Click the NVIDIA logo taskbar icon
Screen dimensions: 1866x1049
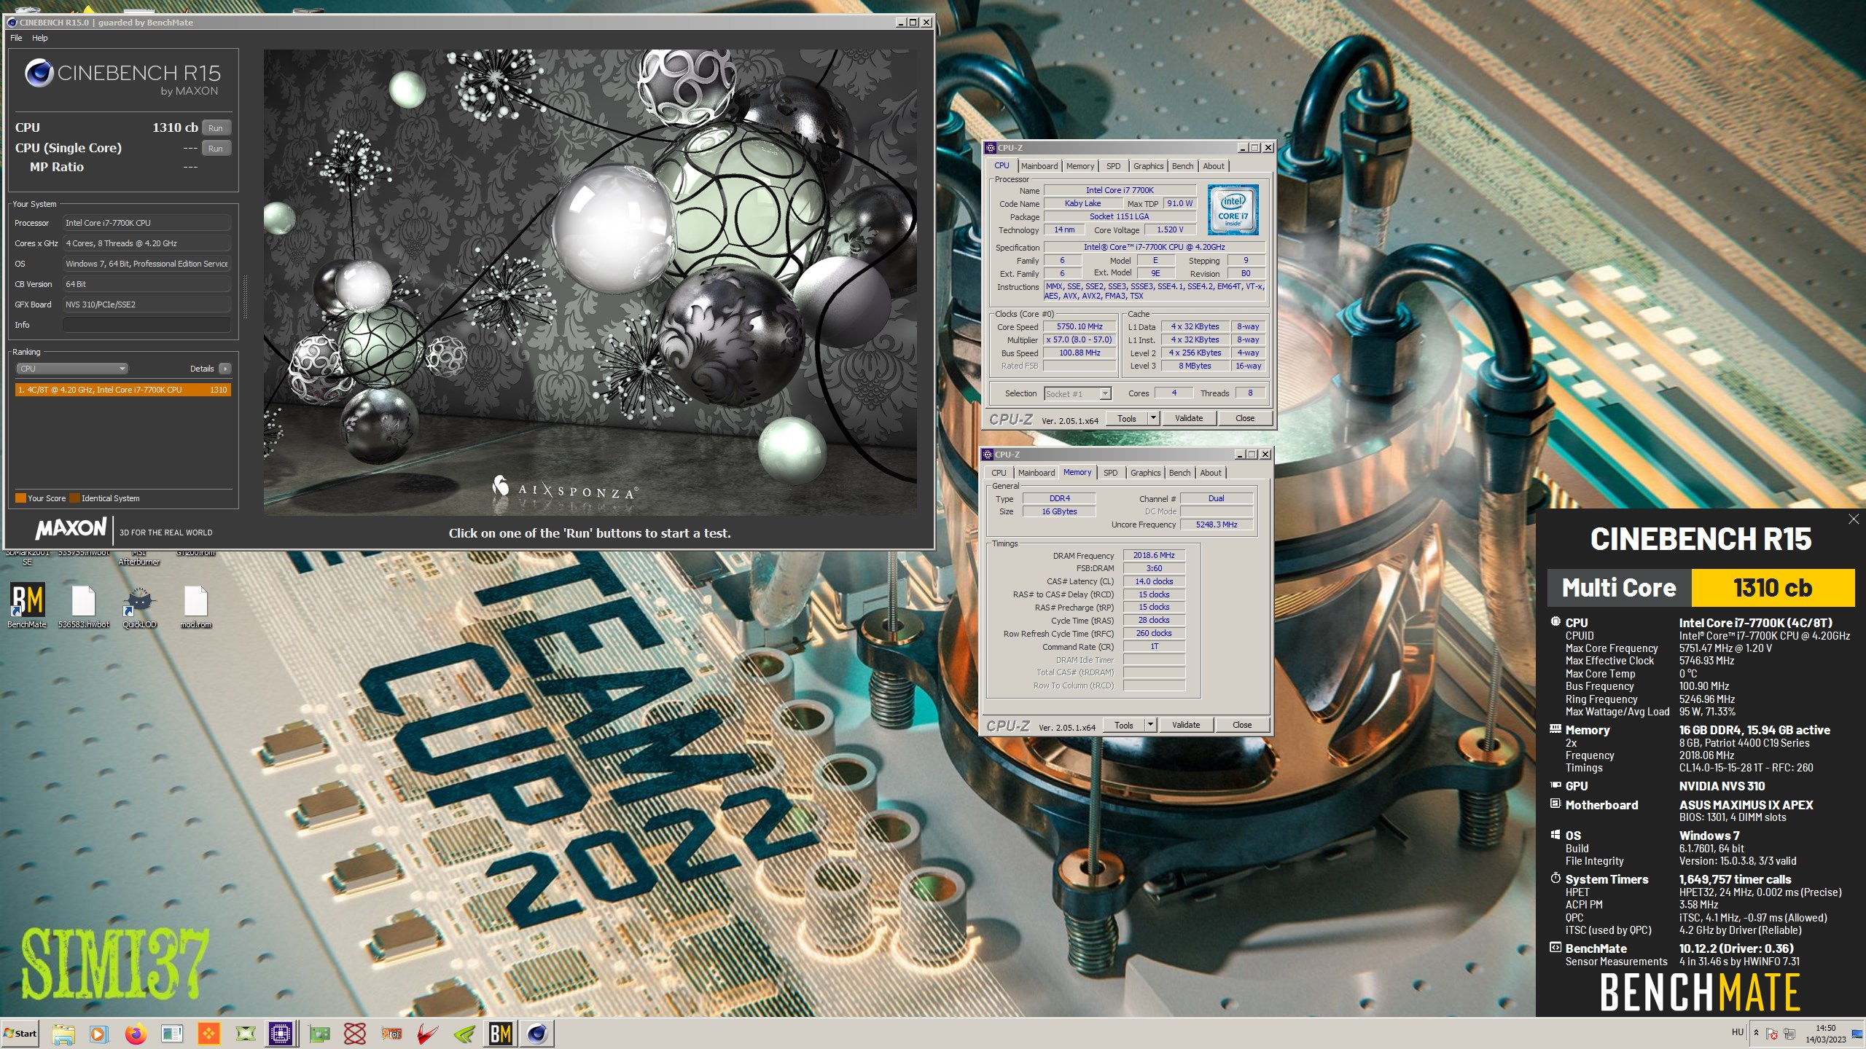click(x=464, y=1034)
